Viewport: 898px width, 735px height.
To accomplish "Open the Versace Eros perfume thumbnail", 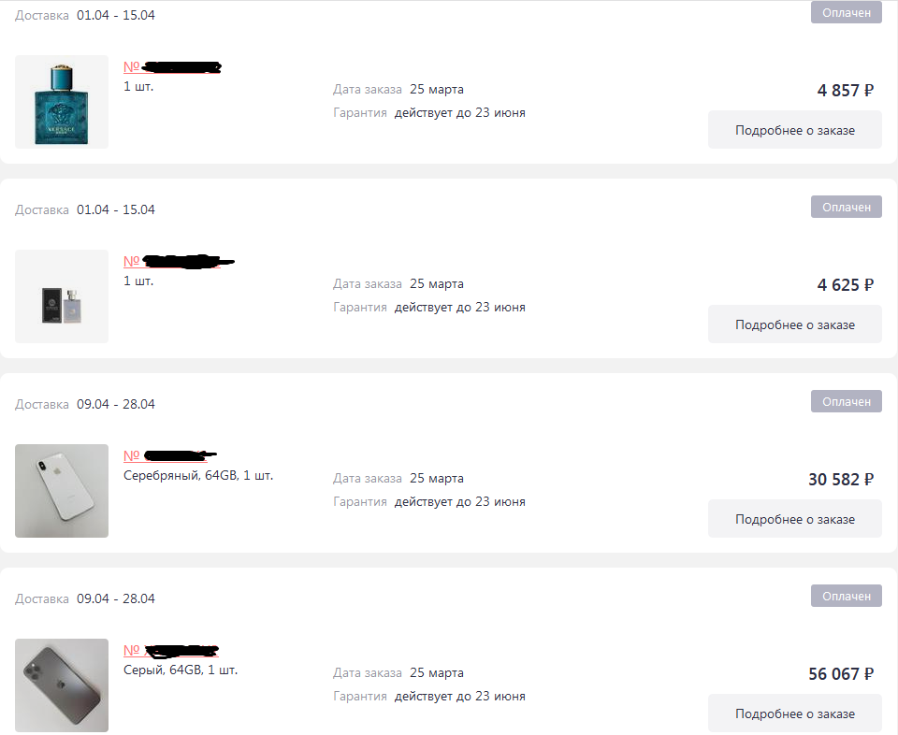I will coord(62,102).
